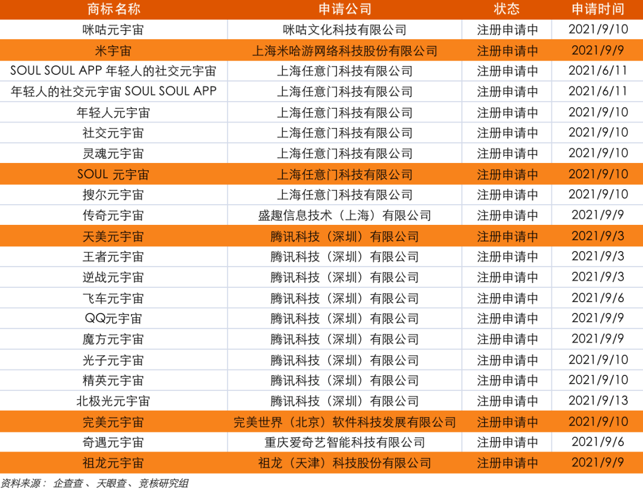Image resolution: width=643 pixels, height=492 pixels.
Task: Click the 2021/9/13 date for 北极光元宇宙
Action: 598,400
